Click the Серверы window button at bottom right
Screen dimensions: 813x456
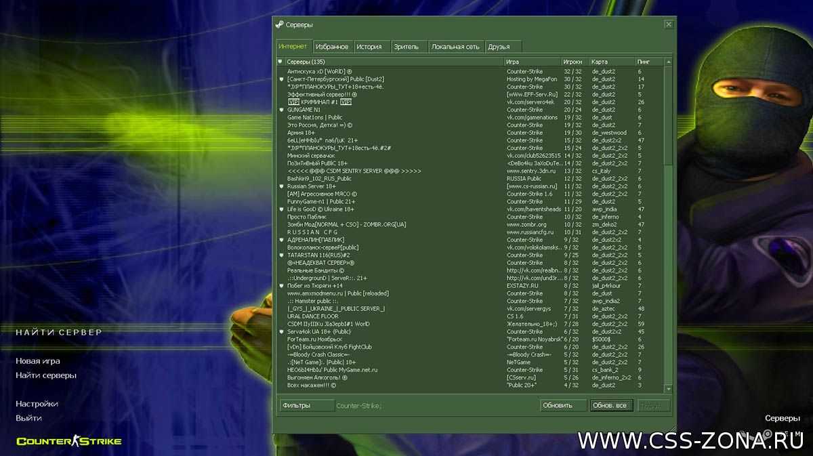pyautogui.click(x=782, y=418)
